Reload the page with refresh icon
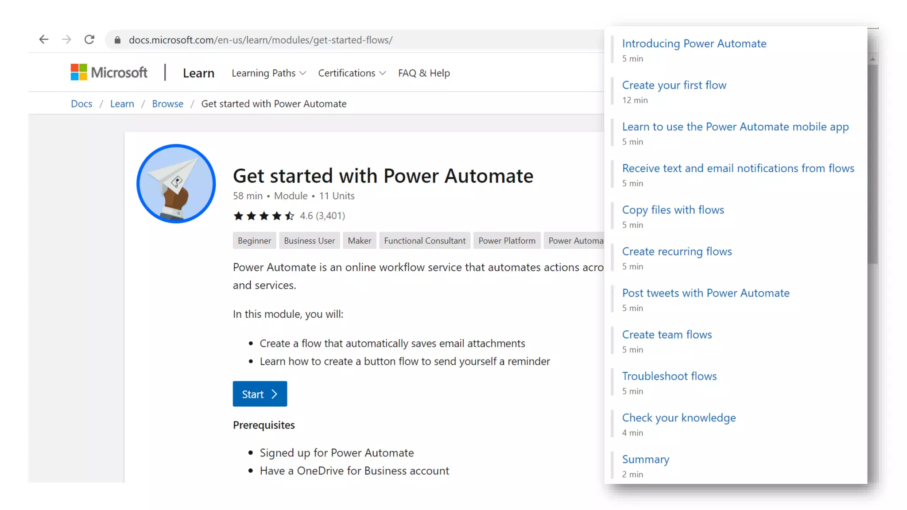This screenshot has height=510, width=907. click(89, 40)
